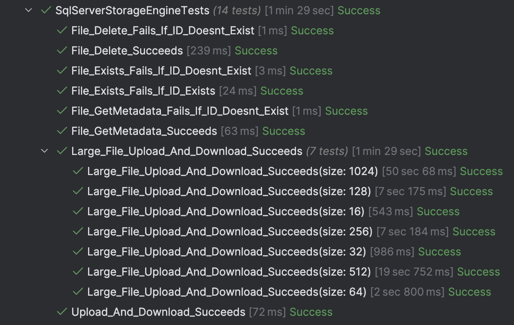The image size is (514, 325).
Task: Click the checkmark next to File_Exists_Fails_If_ID_Exists
Action: point(61,90)
